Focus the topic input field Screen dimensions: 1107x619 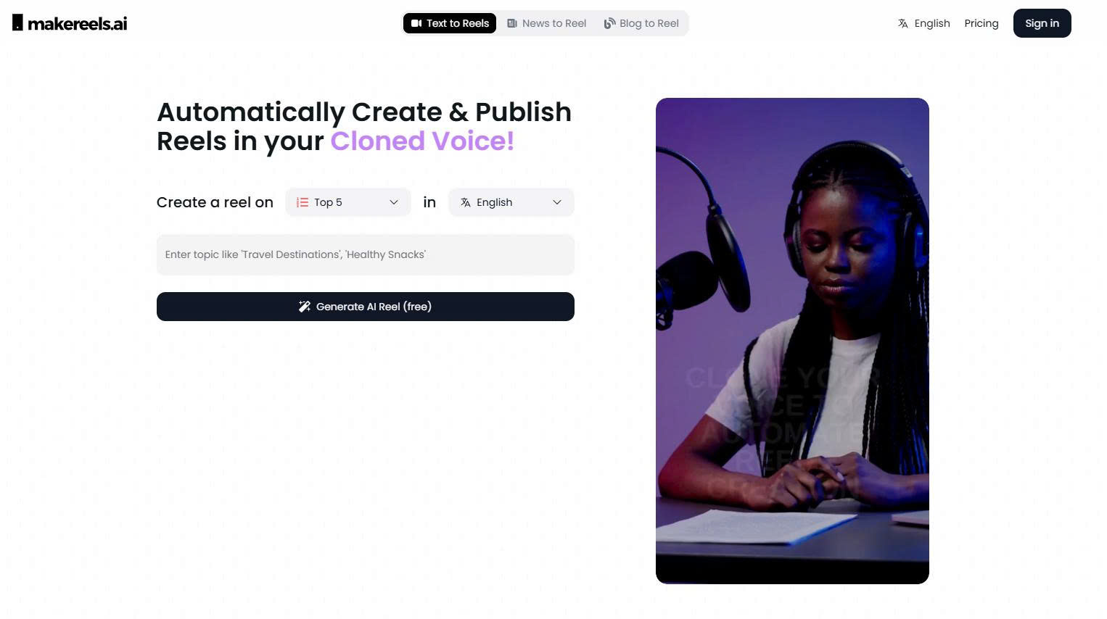366,254
